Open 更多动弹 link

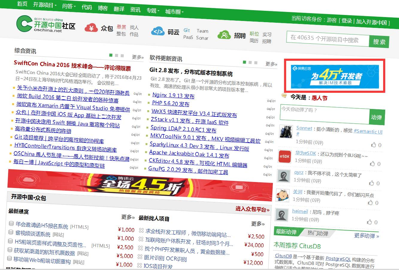366,236
